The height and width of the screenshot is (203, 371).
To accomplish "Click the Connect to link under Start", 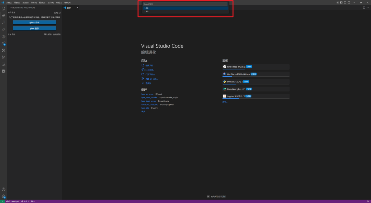I will click(147, 83).
